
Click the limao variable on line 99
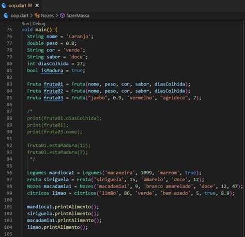coord(59,193)
